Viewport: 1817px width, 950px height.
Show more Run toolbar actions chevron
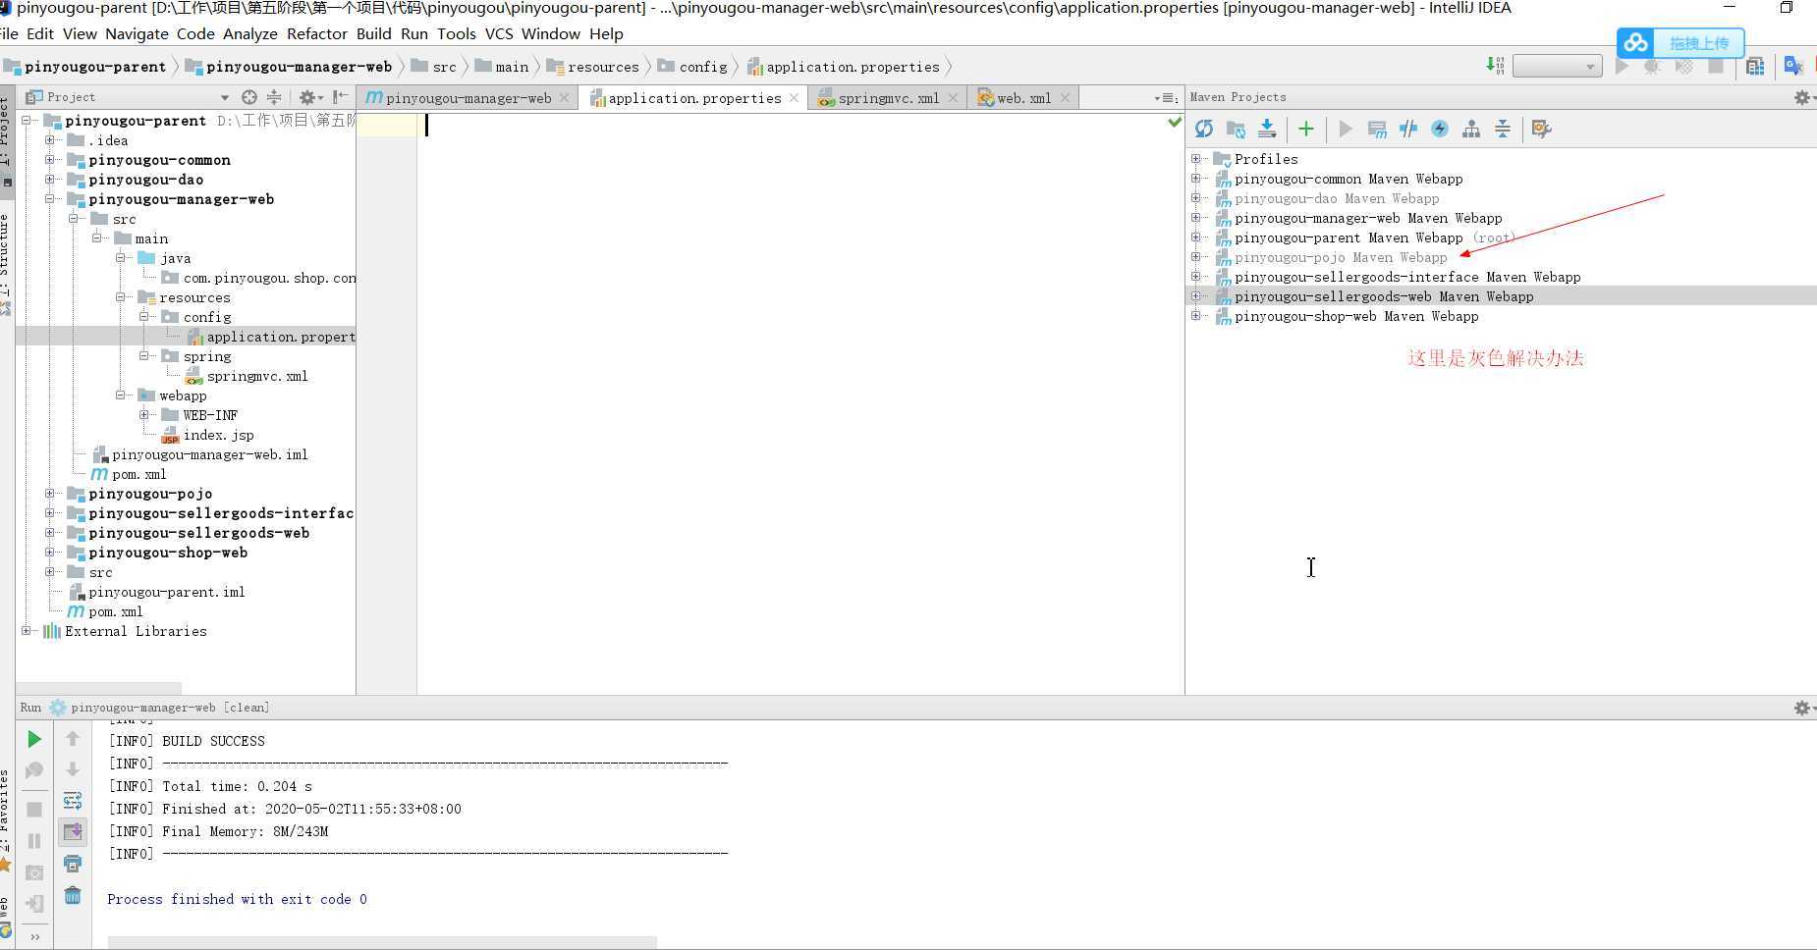point(34,936)
